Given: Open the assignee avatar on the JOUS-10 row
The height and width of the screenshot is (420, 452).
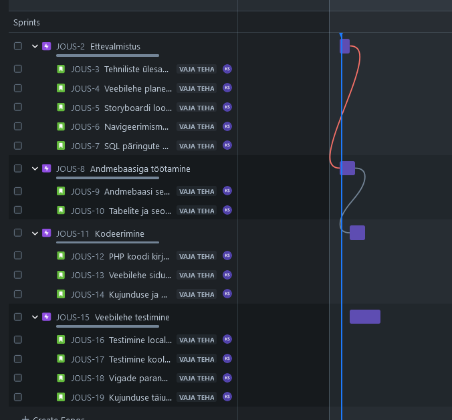Looking at the screenshot, I should point(227,210).
